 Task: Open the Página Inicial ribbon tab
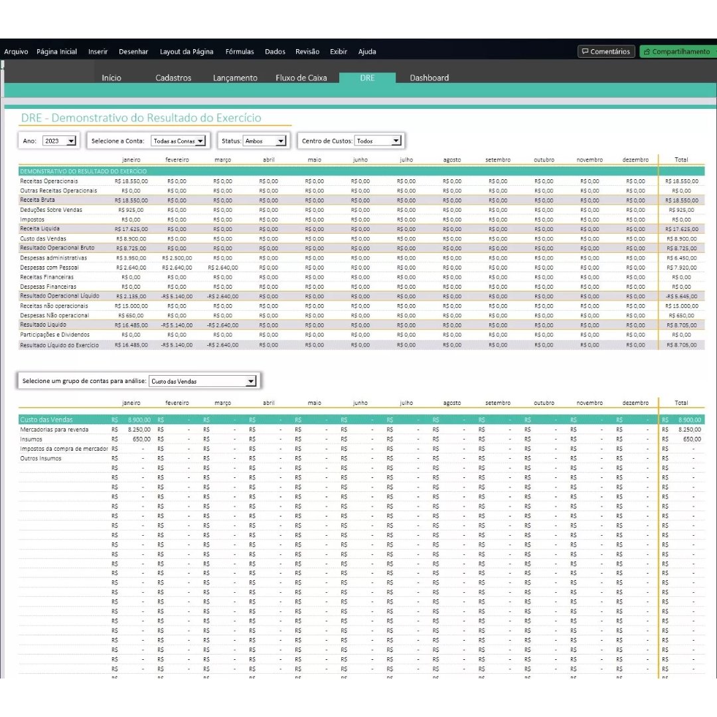56,52
